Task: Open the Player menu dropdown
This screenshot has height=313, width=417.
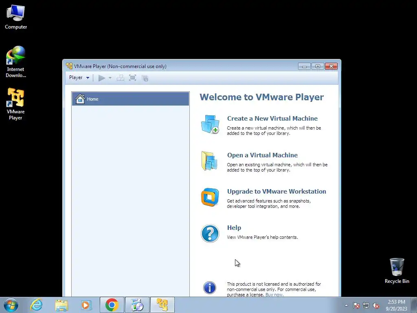Action: (x=79, y=77)
